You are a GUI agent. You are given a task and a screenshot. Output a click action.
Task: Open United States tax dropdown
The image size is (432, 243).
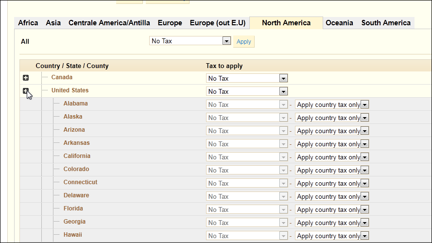click(x=247, y=91)
